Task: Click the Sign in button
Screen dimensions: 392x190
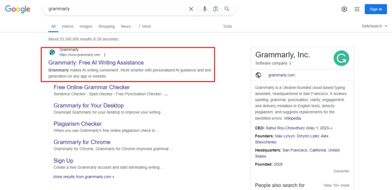Action: point(376,9)
